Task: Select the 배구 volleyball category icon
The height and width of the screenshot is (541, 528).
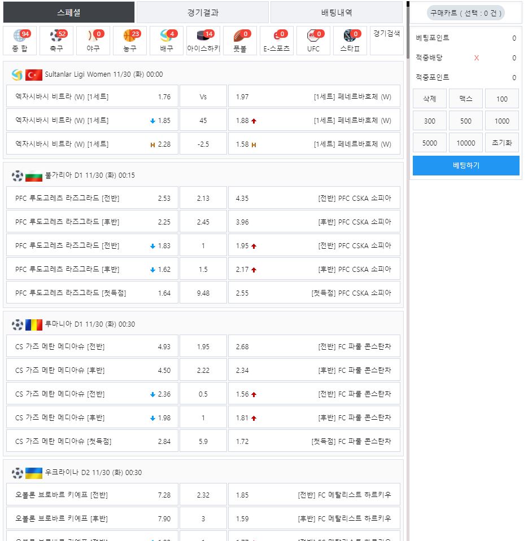Action: click(167, 41)
